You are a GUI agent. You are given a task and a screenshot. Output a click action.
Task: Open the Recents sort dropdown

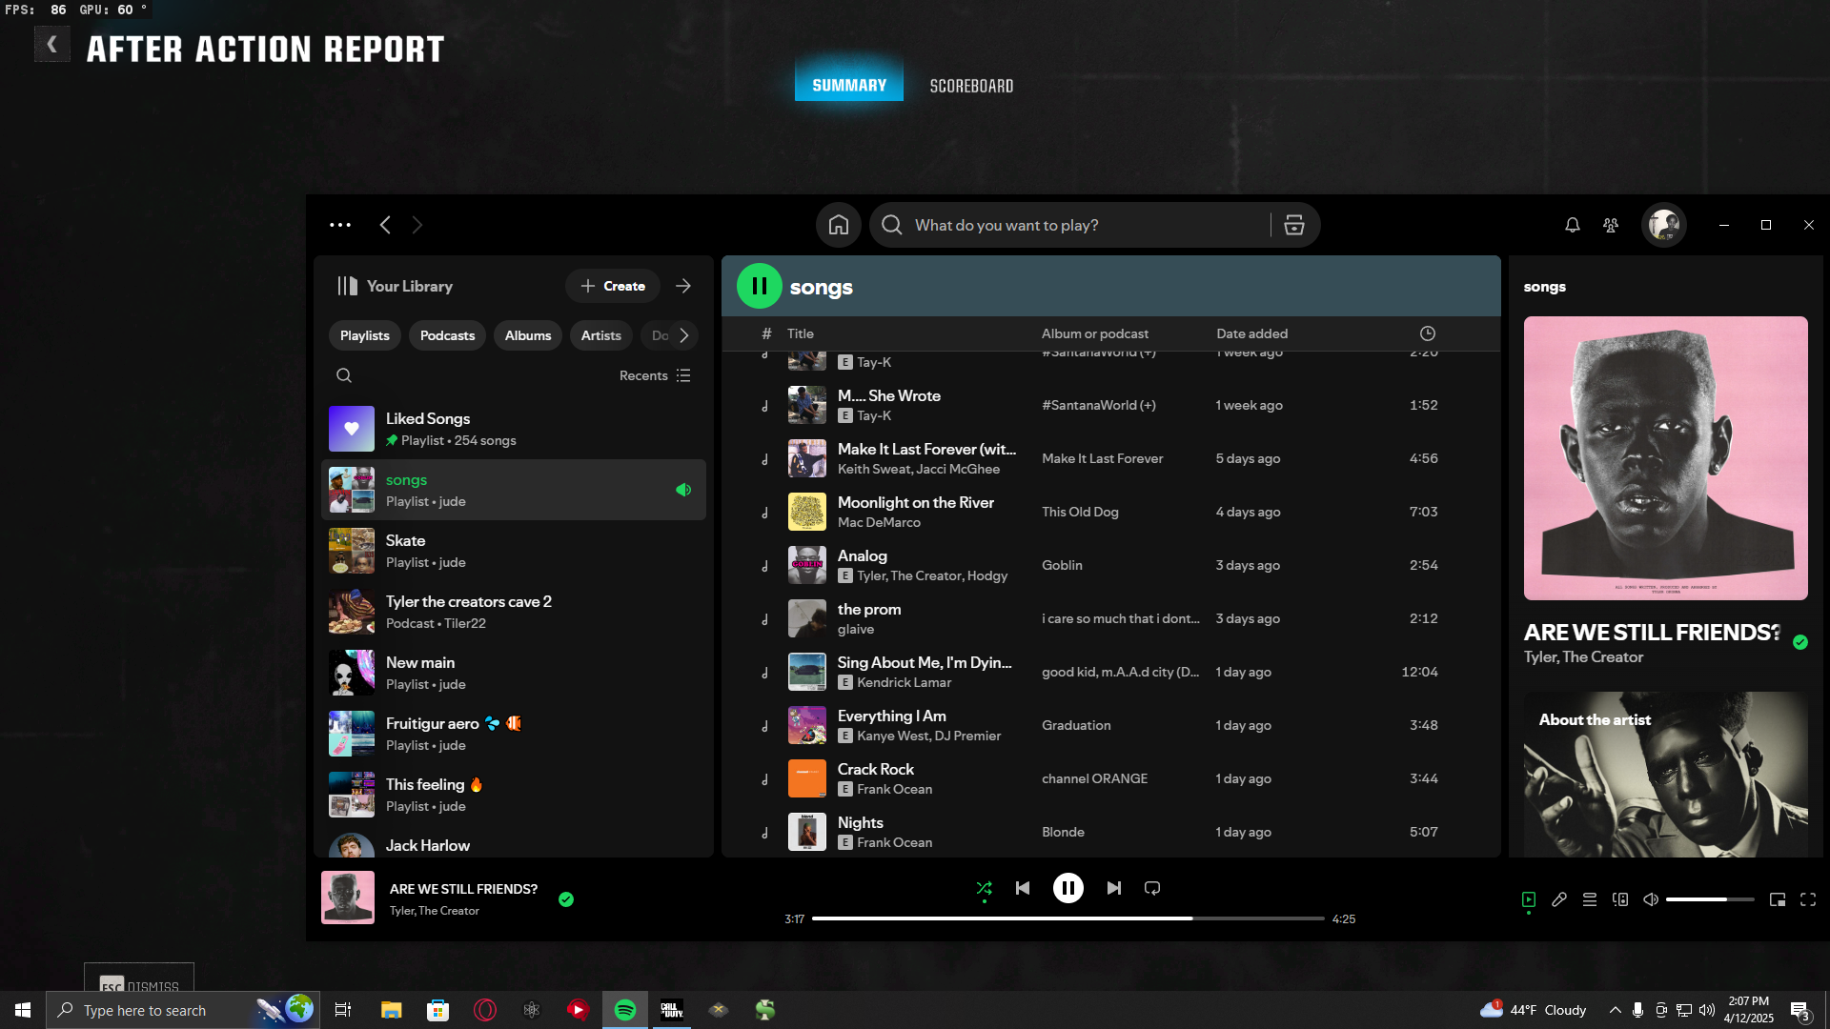tap(655, 375)
